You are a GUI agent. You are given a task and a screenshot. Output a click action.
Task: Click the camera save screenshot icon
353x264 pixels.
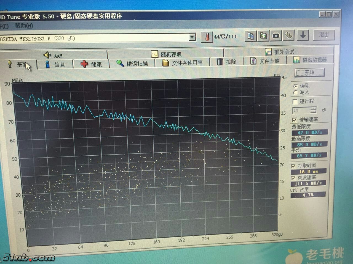[x=276, y=35]
